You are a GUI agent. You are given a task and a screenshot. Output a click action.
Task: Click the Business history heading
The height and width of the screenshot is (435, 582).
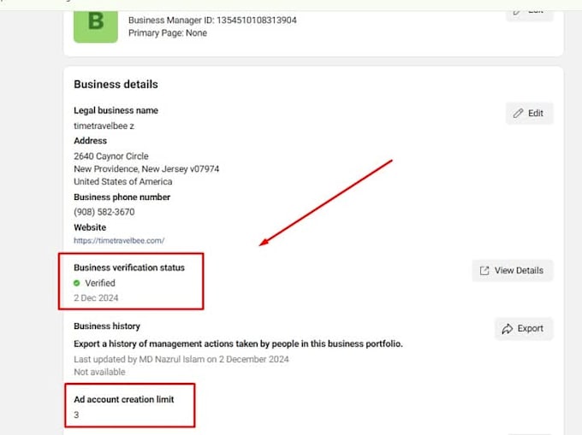(x=107, y=326)
